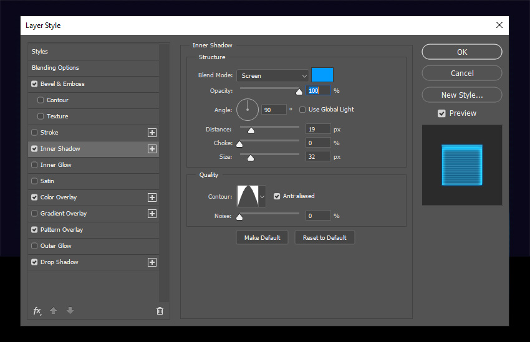Enable the Outer Glow effect checkbox
This screenshot has width=530, height=342.
point(34,246)
